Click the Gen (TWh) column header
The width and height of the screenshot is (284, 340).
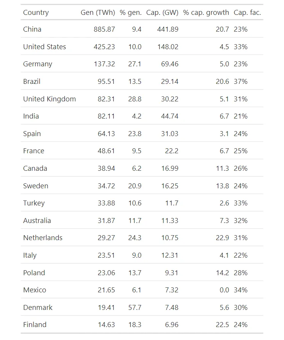[x=98, y=13]
